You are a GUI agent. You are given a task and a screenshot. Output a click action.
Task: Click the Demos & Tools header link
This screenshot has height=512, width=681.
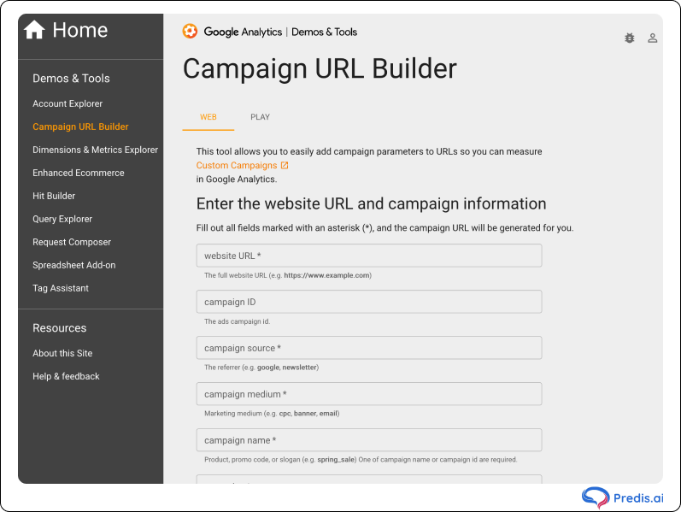pyautogui.click(x=324, y=32)
